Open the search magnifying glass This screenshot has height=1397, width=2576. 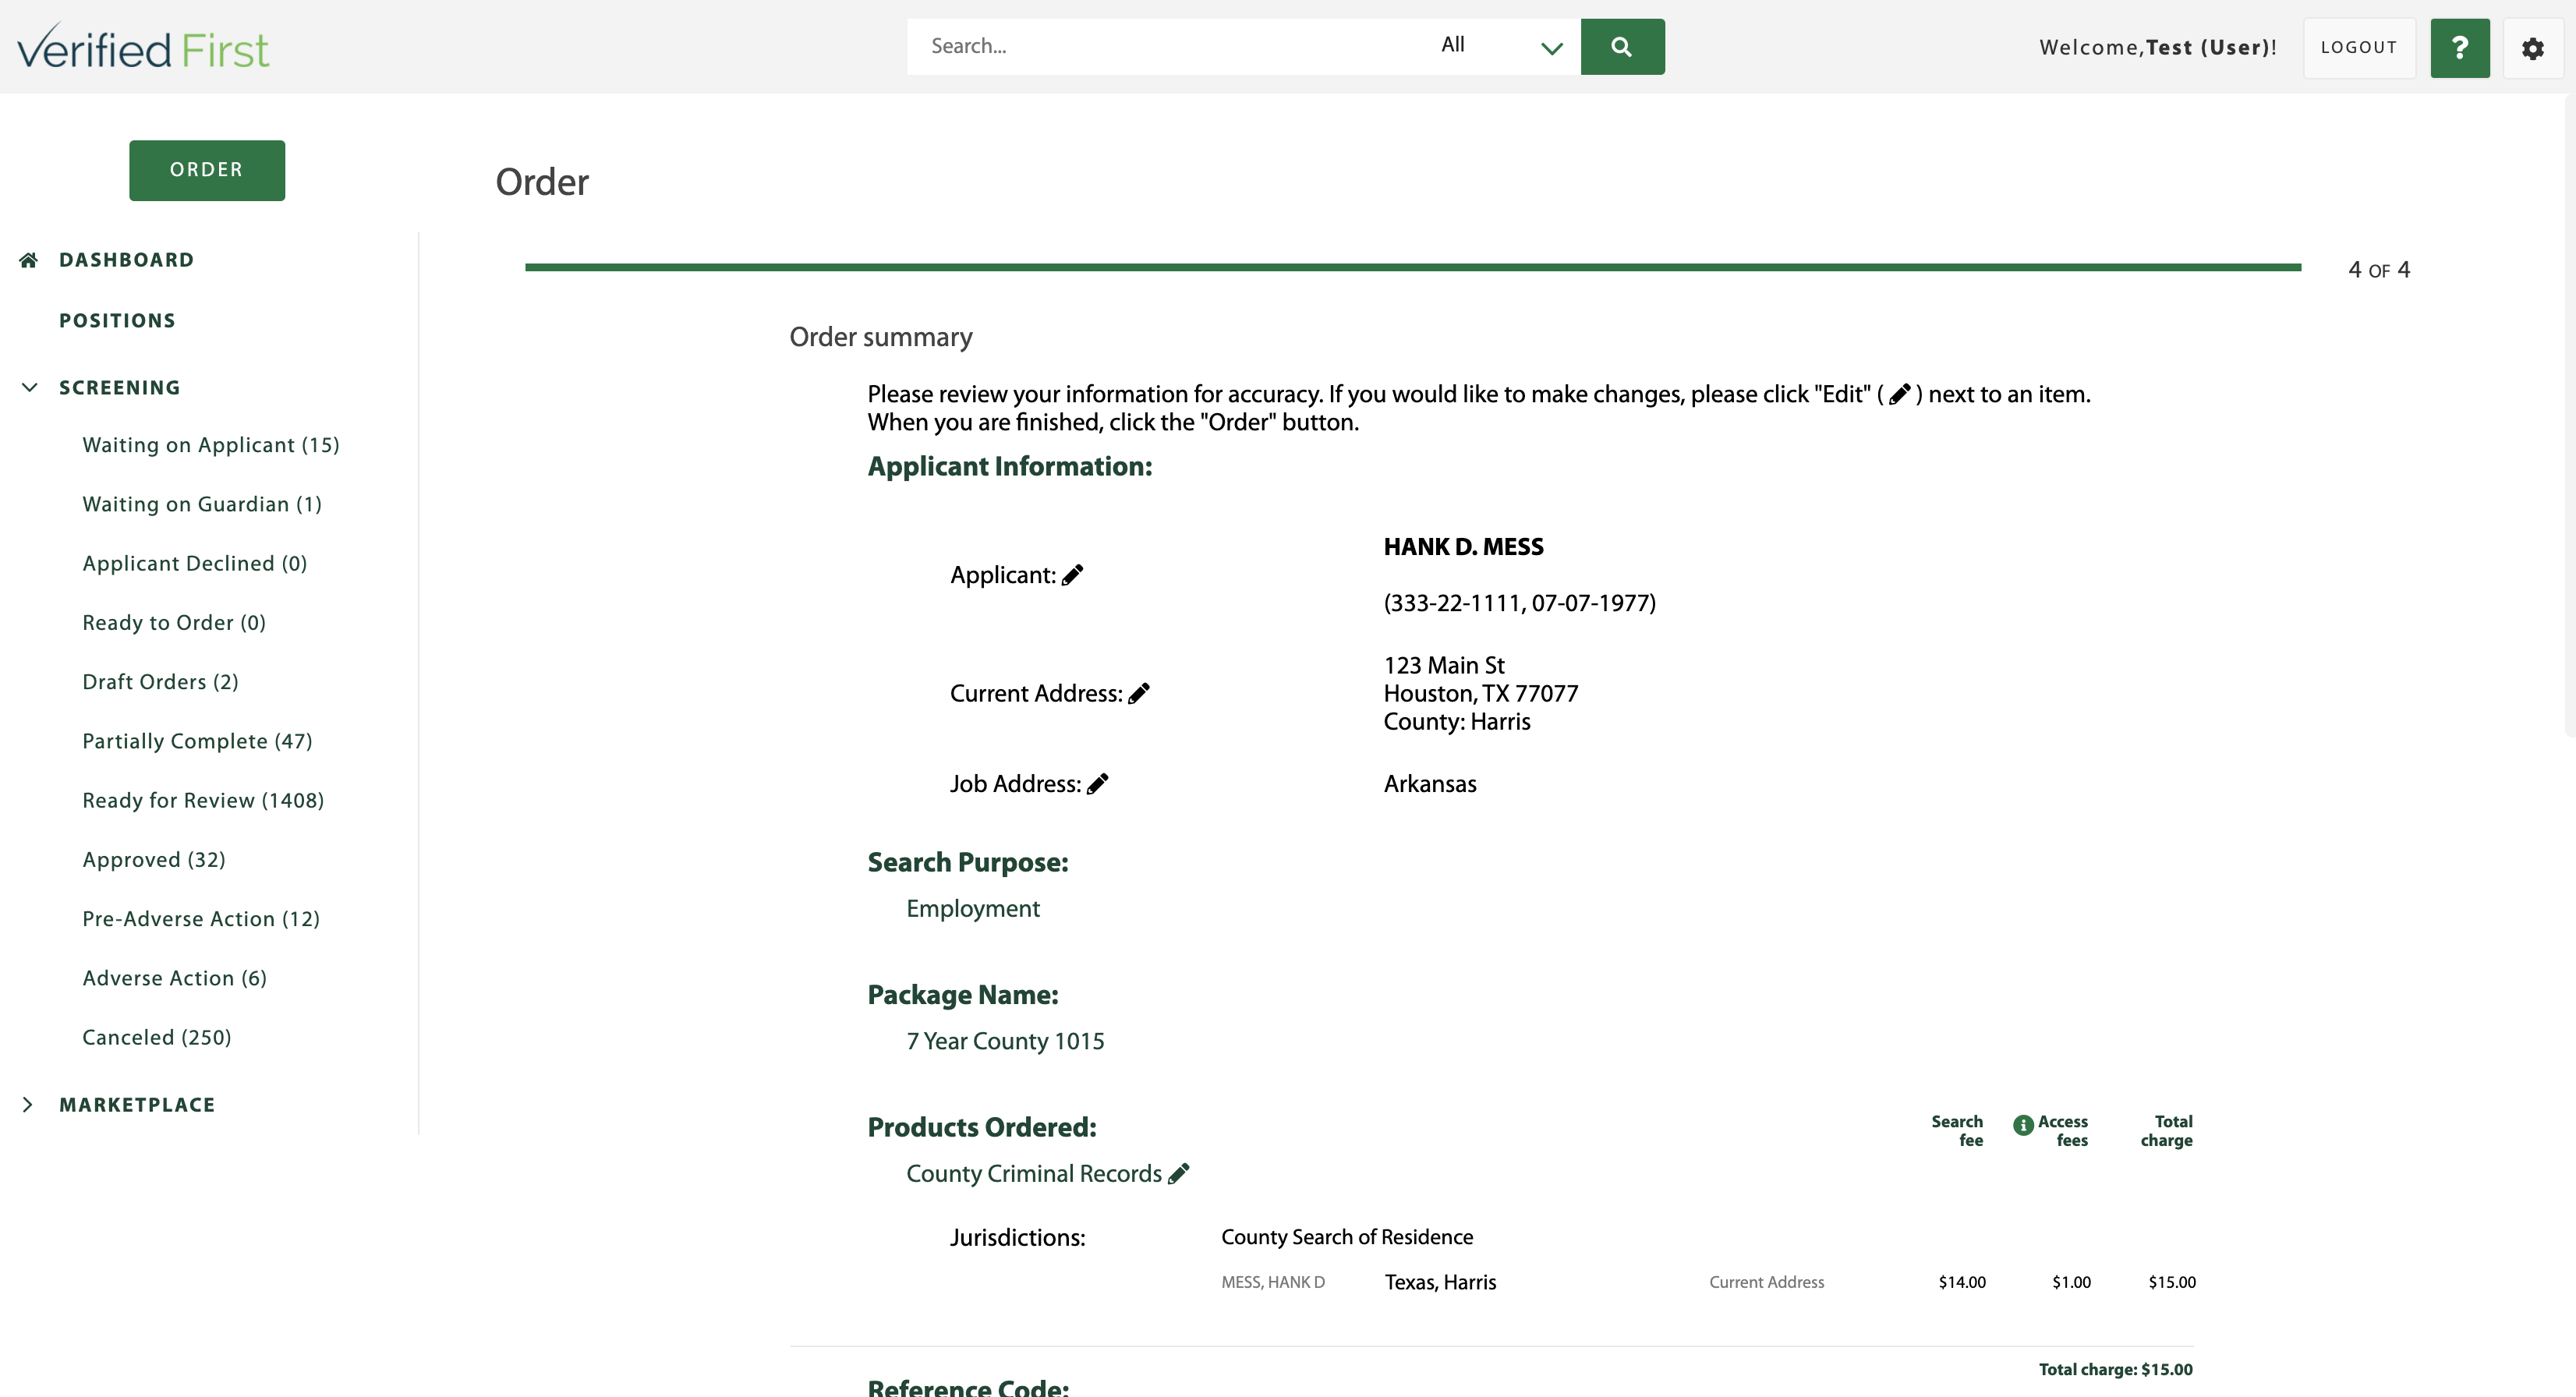(x=1621, y=46)
